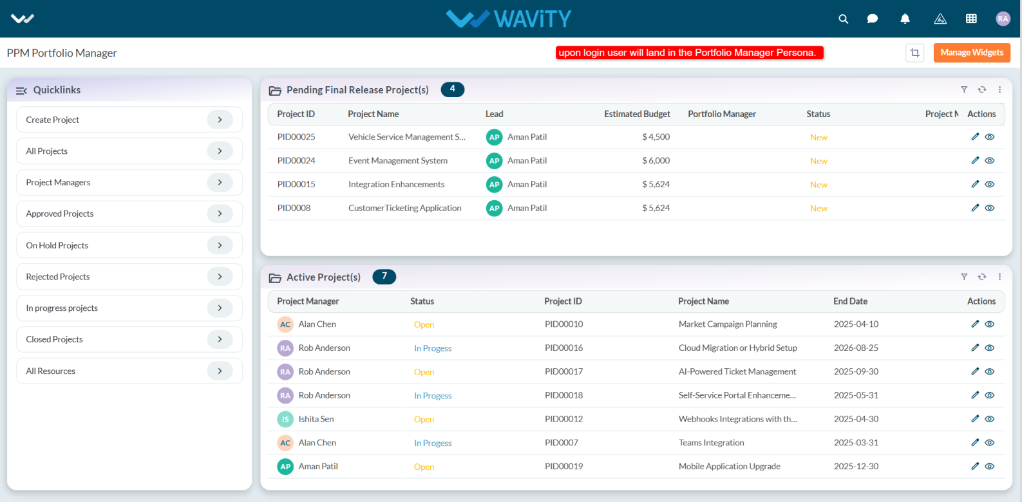Expand the On Hold Projects chevron
The width and height of the screenshot is (1022, 502).
[220, 245]
